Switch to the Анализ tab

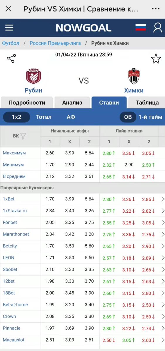click(72, 103)
